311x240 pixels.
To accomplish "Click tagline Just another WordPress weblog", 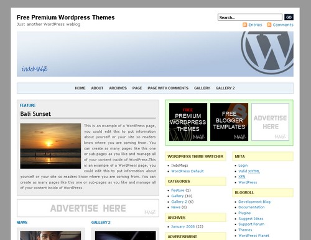I will pyautogui.click(x=49, y=24).
